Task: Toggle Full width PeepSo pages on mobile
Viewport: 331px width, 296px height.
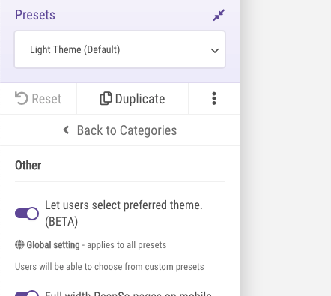Action: (x=27, y=293)
